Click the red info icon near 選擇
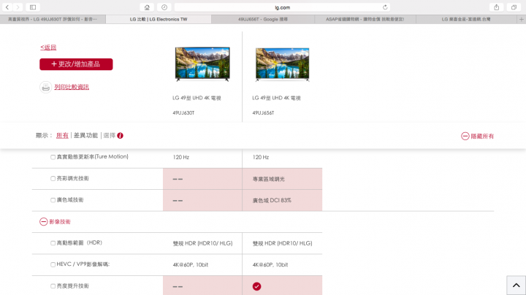The height and width of the screenshot is (295, 526). [120, 135]
